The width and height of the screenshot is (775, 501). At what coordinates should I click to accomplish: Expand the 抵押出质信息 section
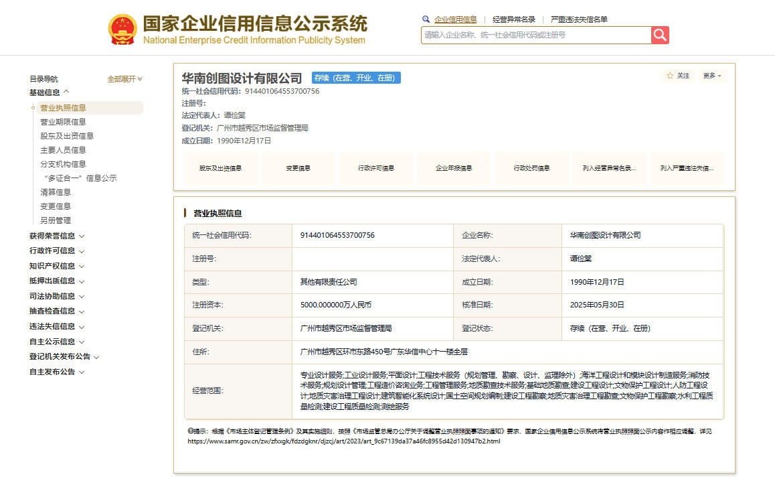(56, 281)
